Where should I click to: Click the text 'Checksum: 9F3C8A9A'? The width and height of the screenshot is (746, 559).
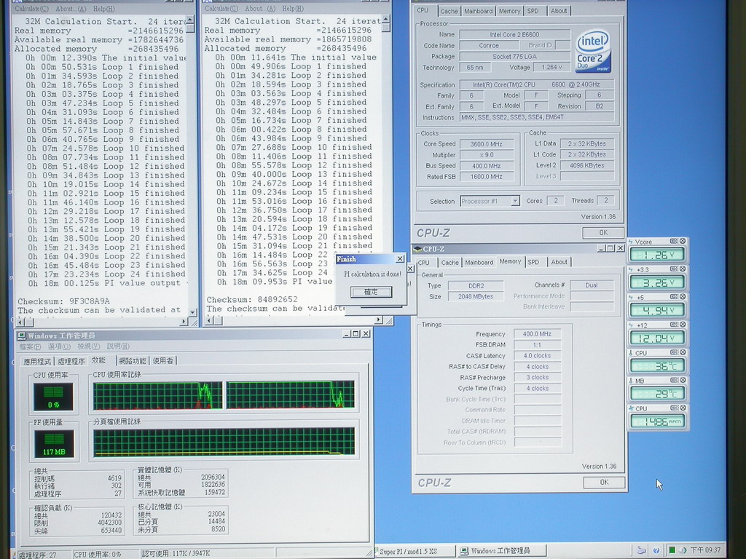(64, 301)
